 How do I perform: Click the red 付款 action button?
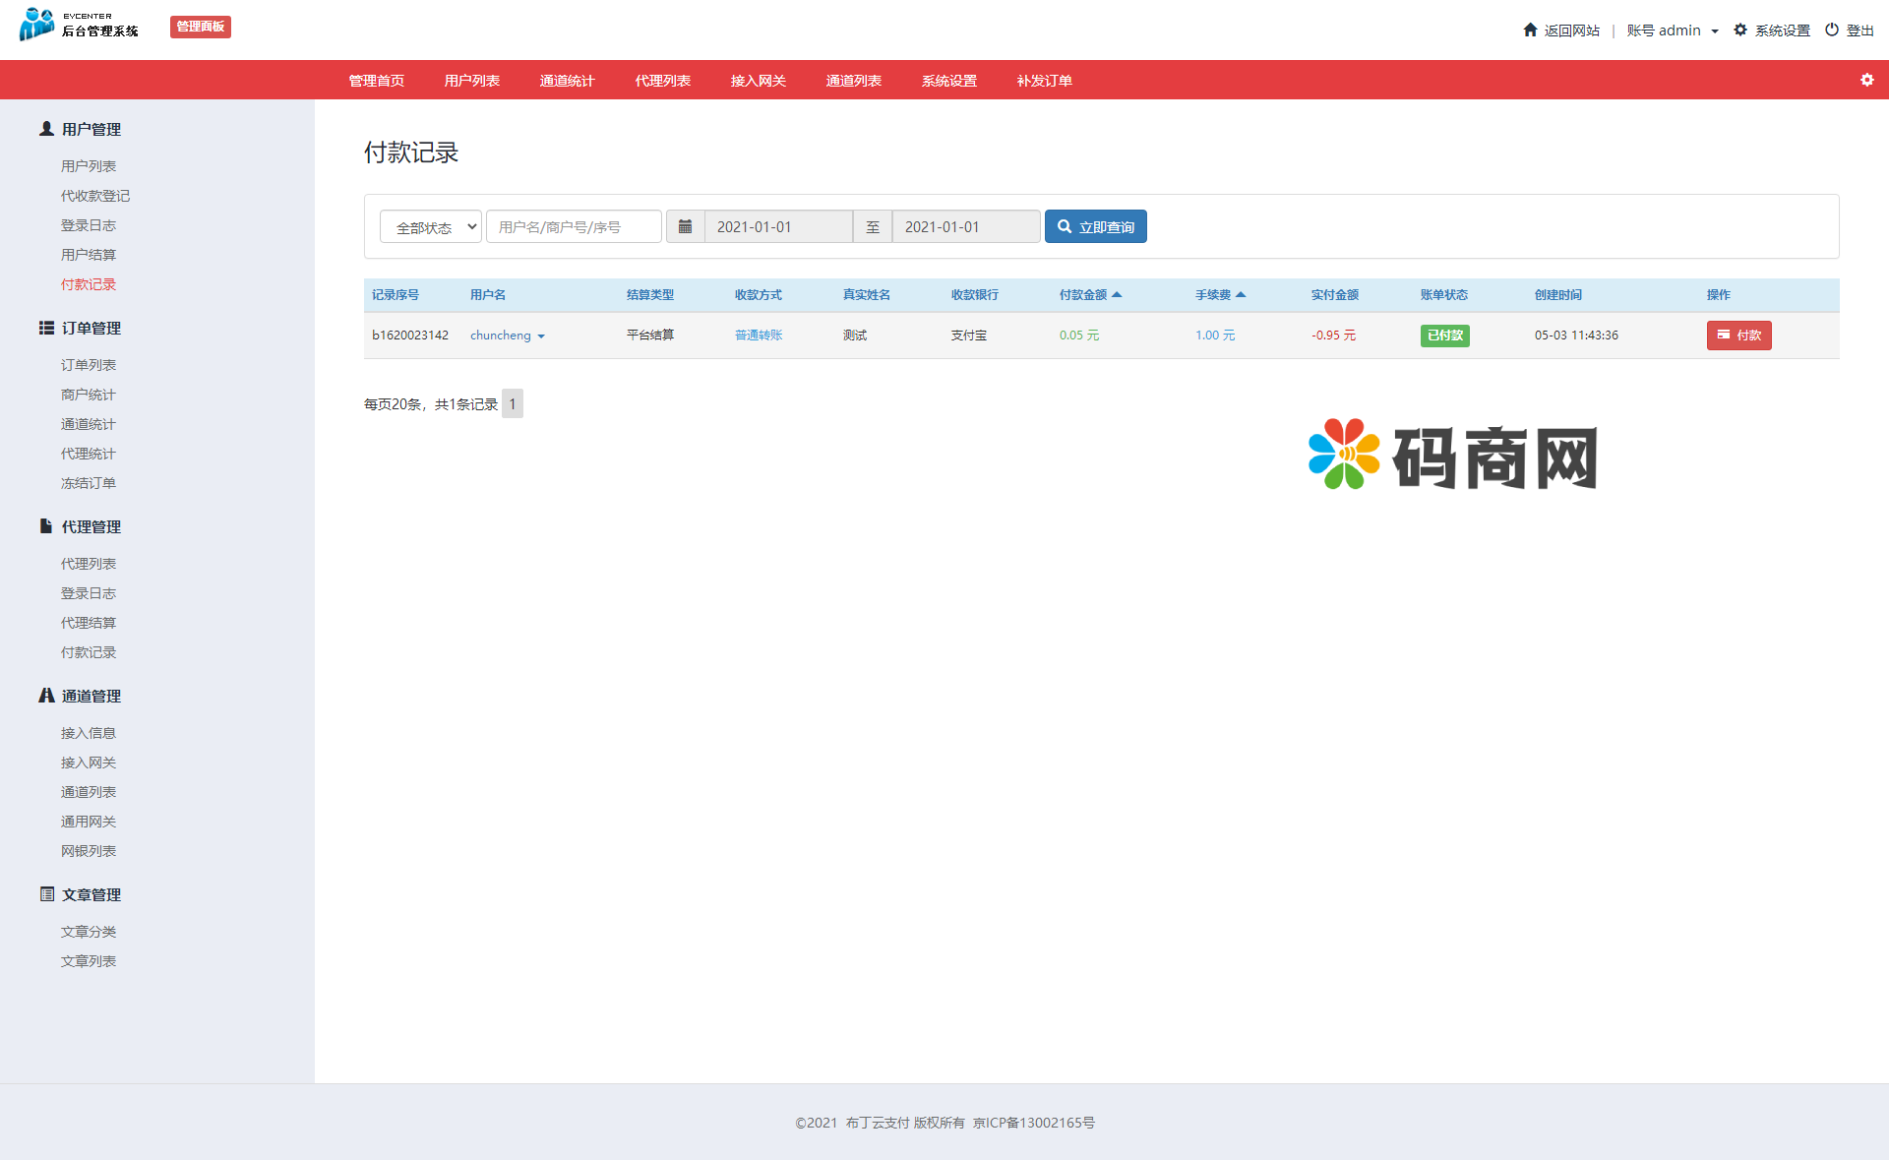click(x=1738, y=336)
